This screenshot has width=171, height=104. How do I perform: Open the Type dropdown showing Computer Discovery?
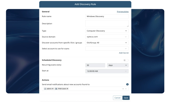tap(107, 31)
